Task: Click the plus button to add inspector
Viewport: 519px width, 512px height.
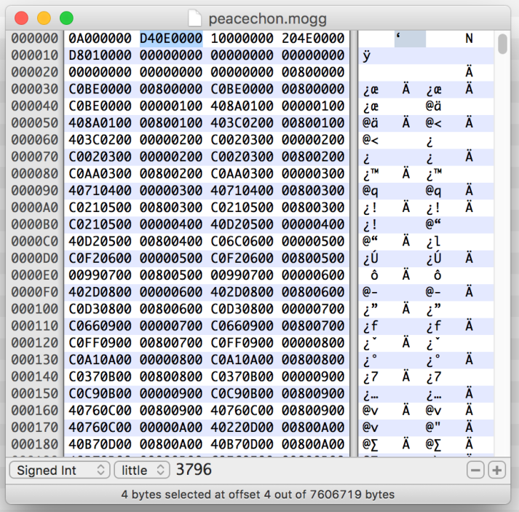Action: coord(496,470)
